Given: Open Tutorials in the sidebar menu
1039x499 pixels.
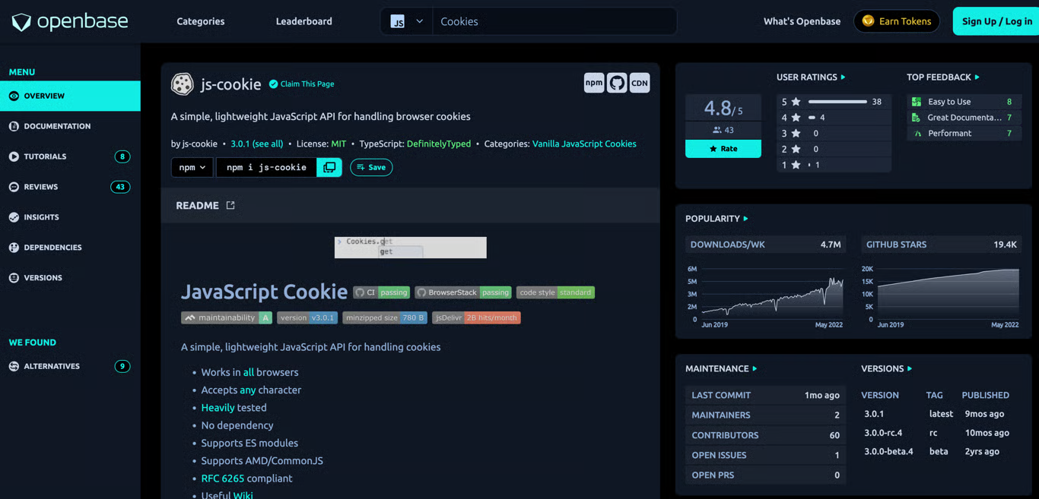Looking at the screenshot, I should click(x=70, y=156).
